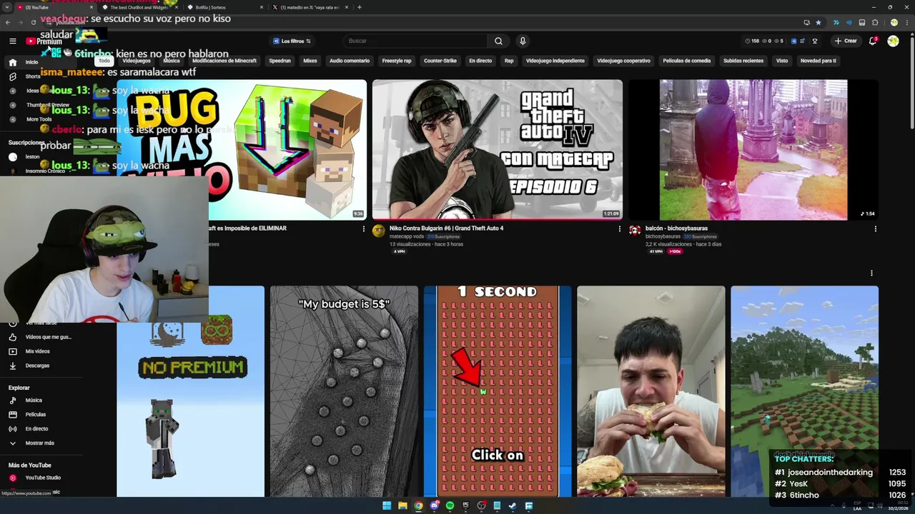This screenshot has height=514, width=915.
Task: Expand the Suscripciones section header
Action: 29,143
